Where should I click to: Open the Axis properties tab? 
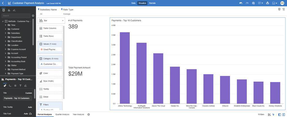[10, 85]
